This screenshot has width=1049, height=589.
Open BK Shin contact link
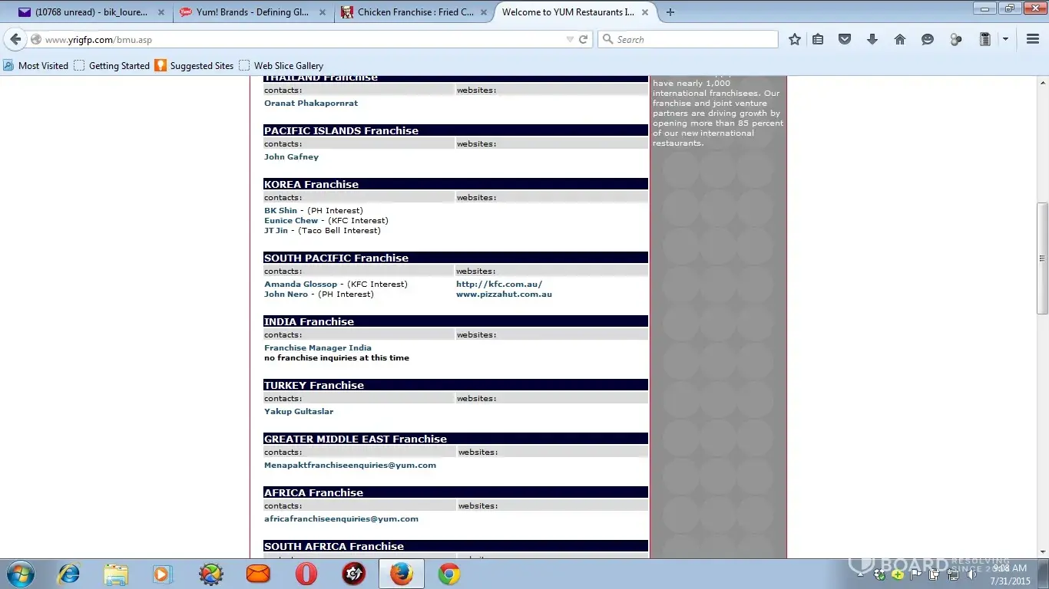tap(280, 211)
